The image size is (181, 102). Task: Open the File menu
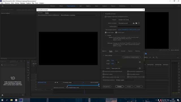coord(2,3)
